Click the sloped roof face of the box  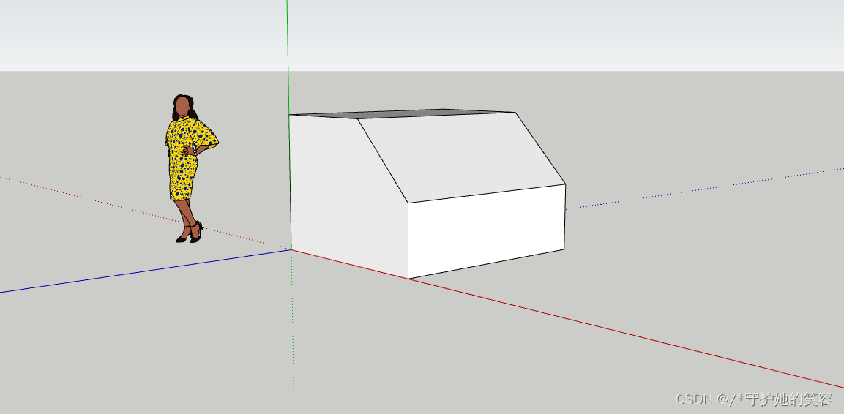click(463, 156)
